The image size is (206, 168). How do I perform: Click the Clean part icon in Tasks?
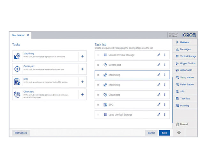pos(17,95)
